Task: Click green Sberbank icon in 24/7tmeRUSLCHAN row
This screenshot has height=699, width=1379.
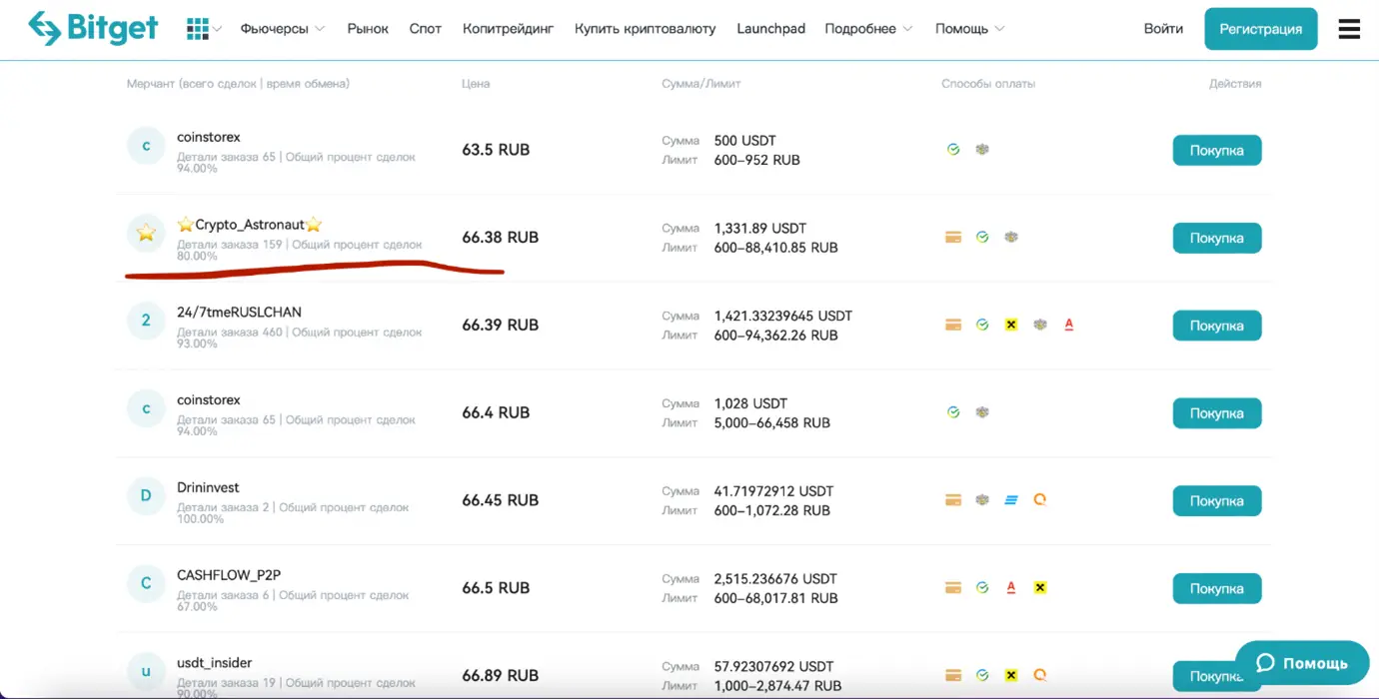Action: 982,325
